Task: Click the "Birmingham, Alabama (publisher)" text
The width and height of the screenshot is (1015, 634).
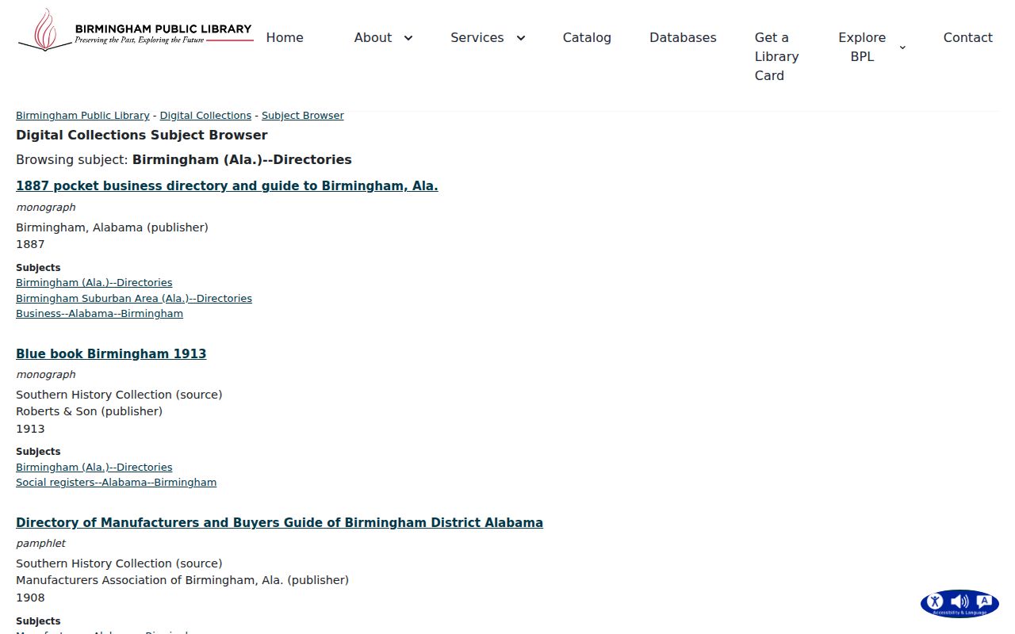Action: pos(112,227)
